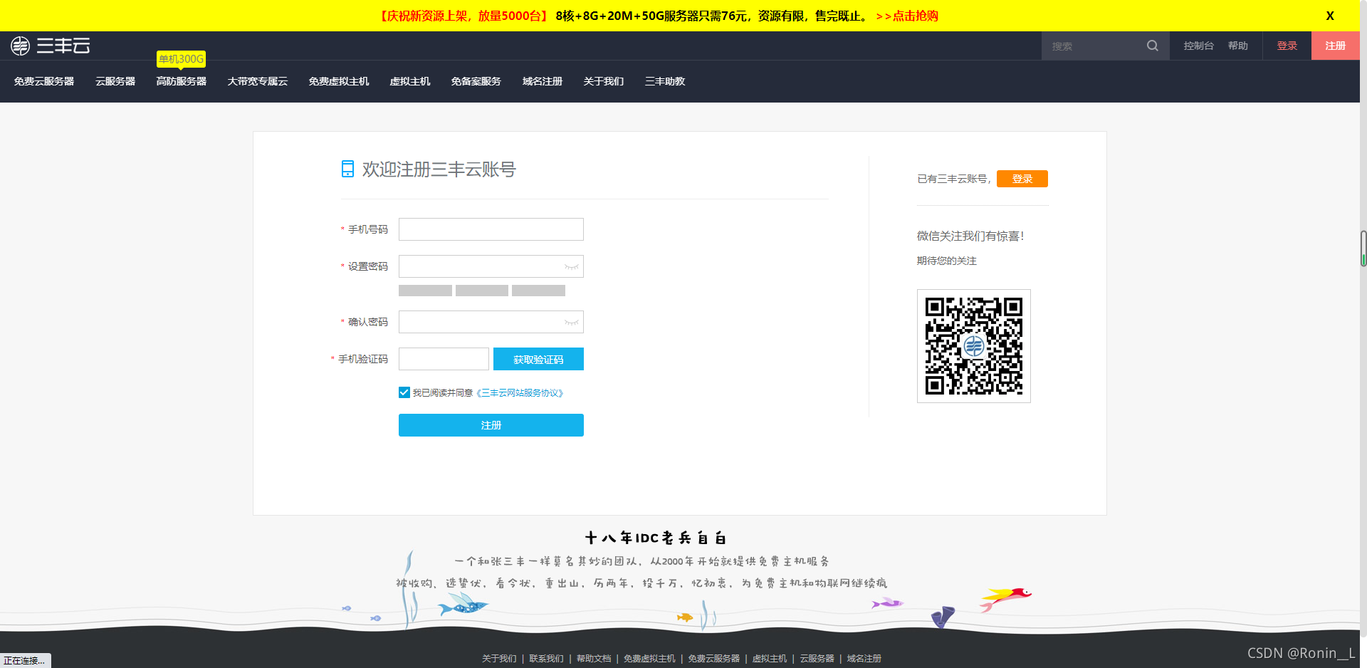1367x668 pixels.
Task: Focus the 设置密码 input field
Action: pos(491,266)
